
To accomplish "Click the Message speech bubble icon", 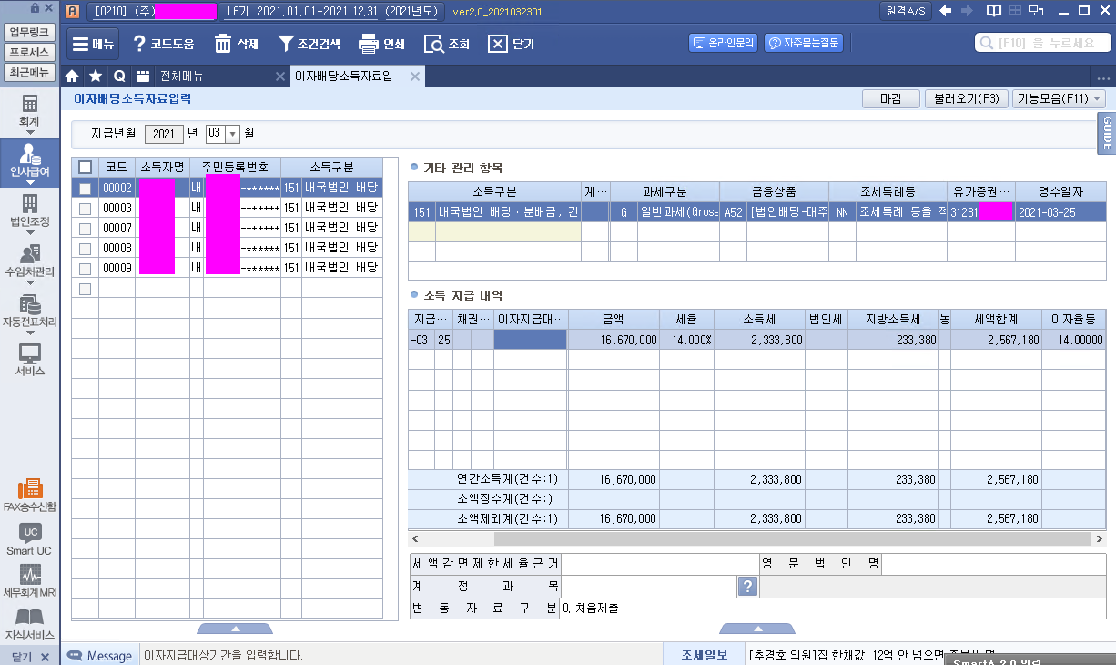I will 75,655.
